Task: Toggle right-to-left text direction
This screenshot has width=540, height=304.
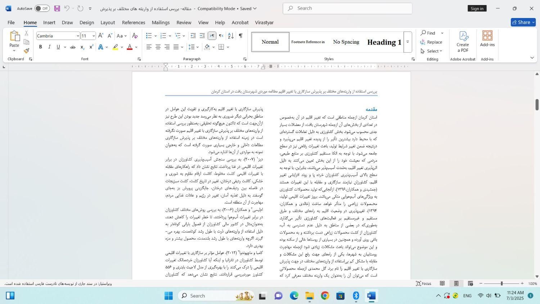Action: coord(221,36)
